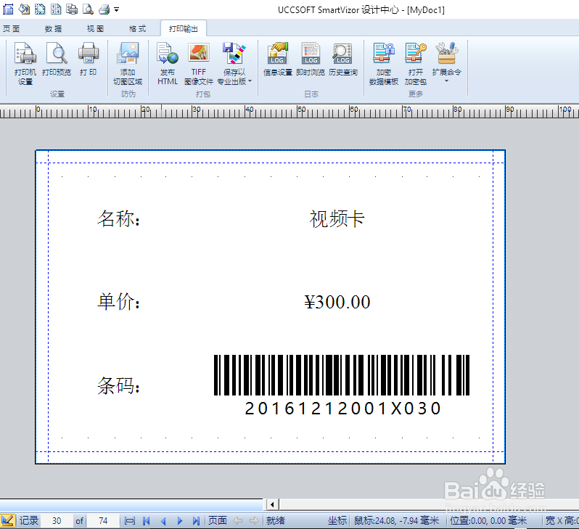The width and height of the screenshot is (579, 529).
Task: Open log history query (历史查询)
Action: [343, 59]
